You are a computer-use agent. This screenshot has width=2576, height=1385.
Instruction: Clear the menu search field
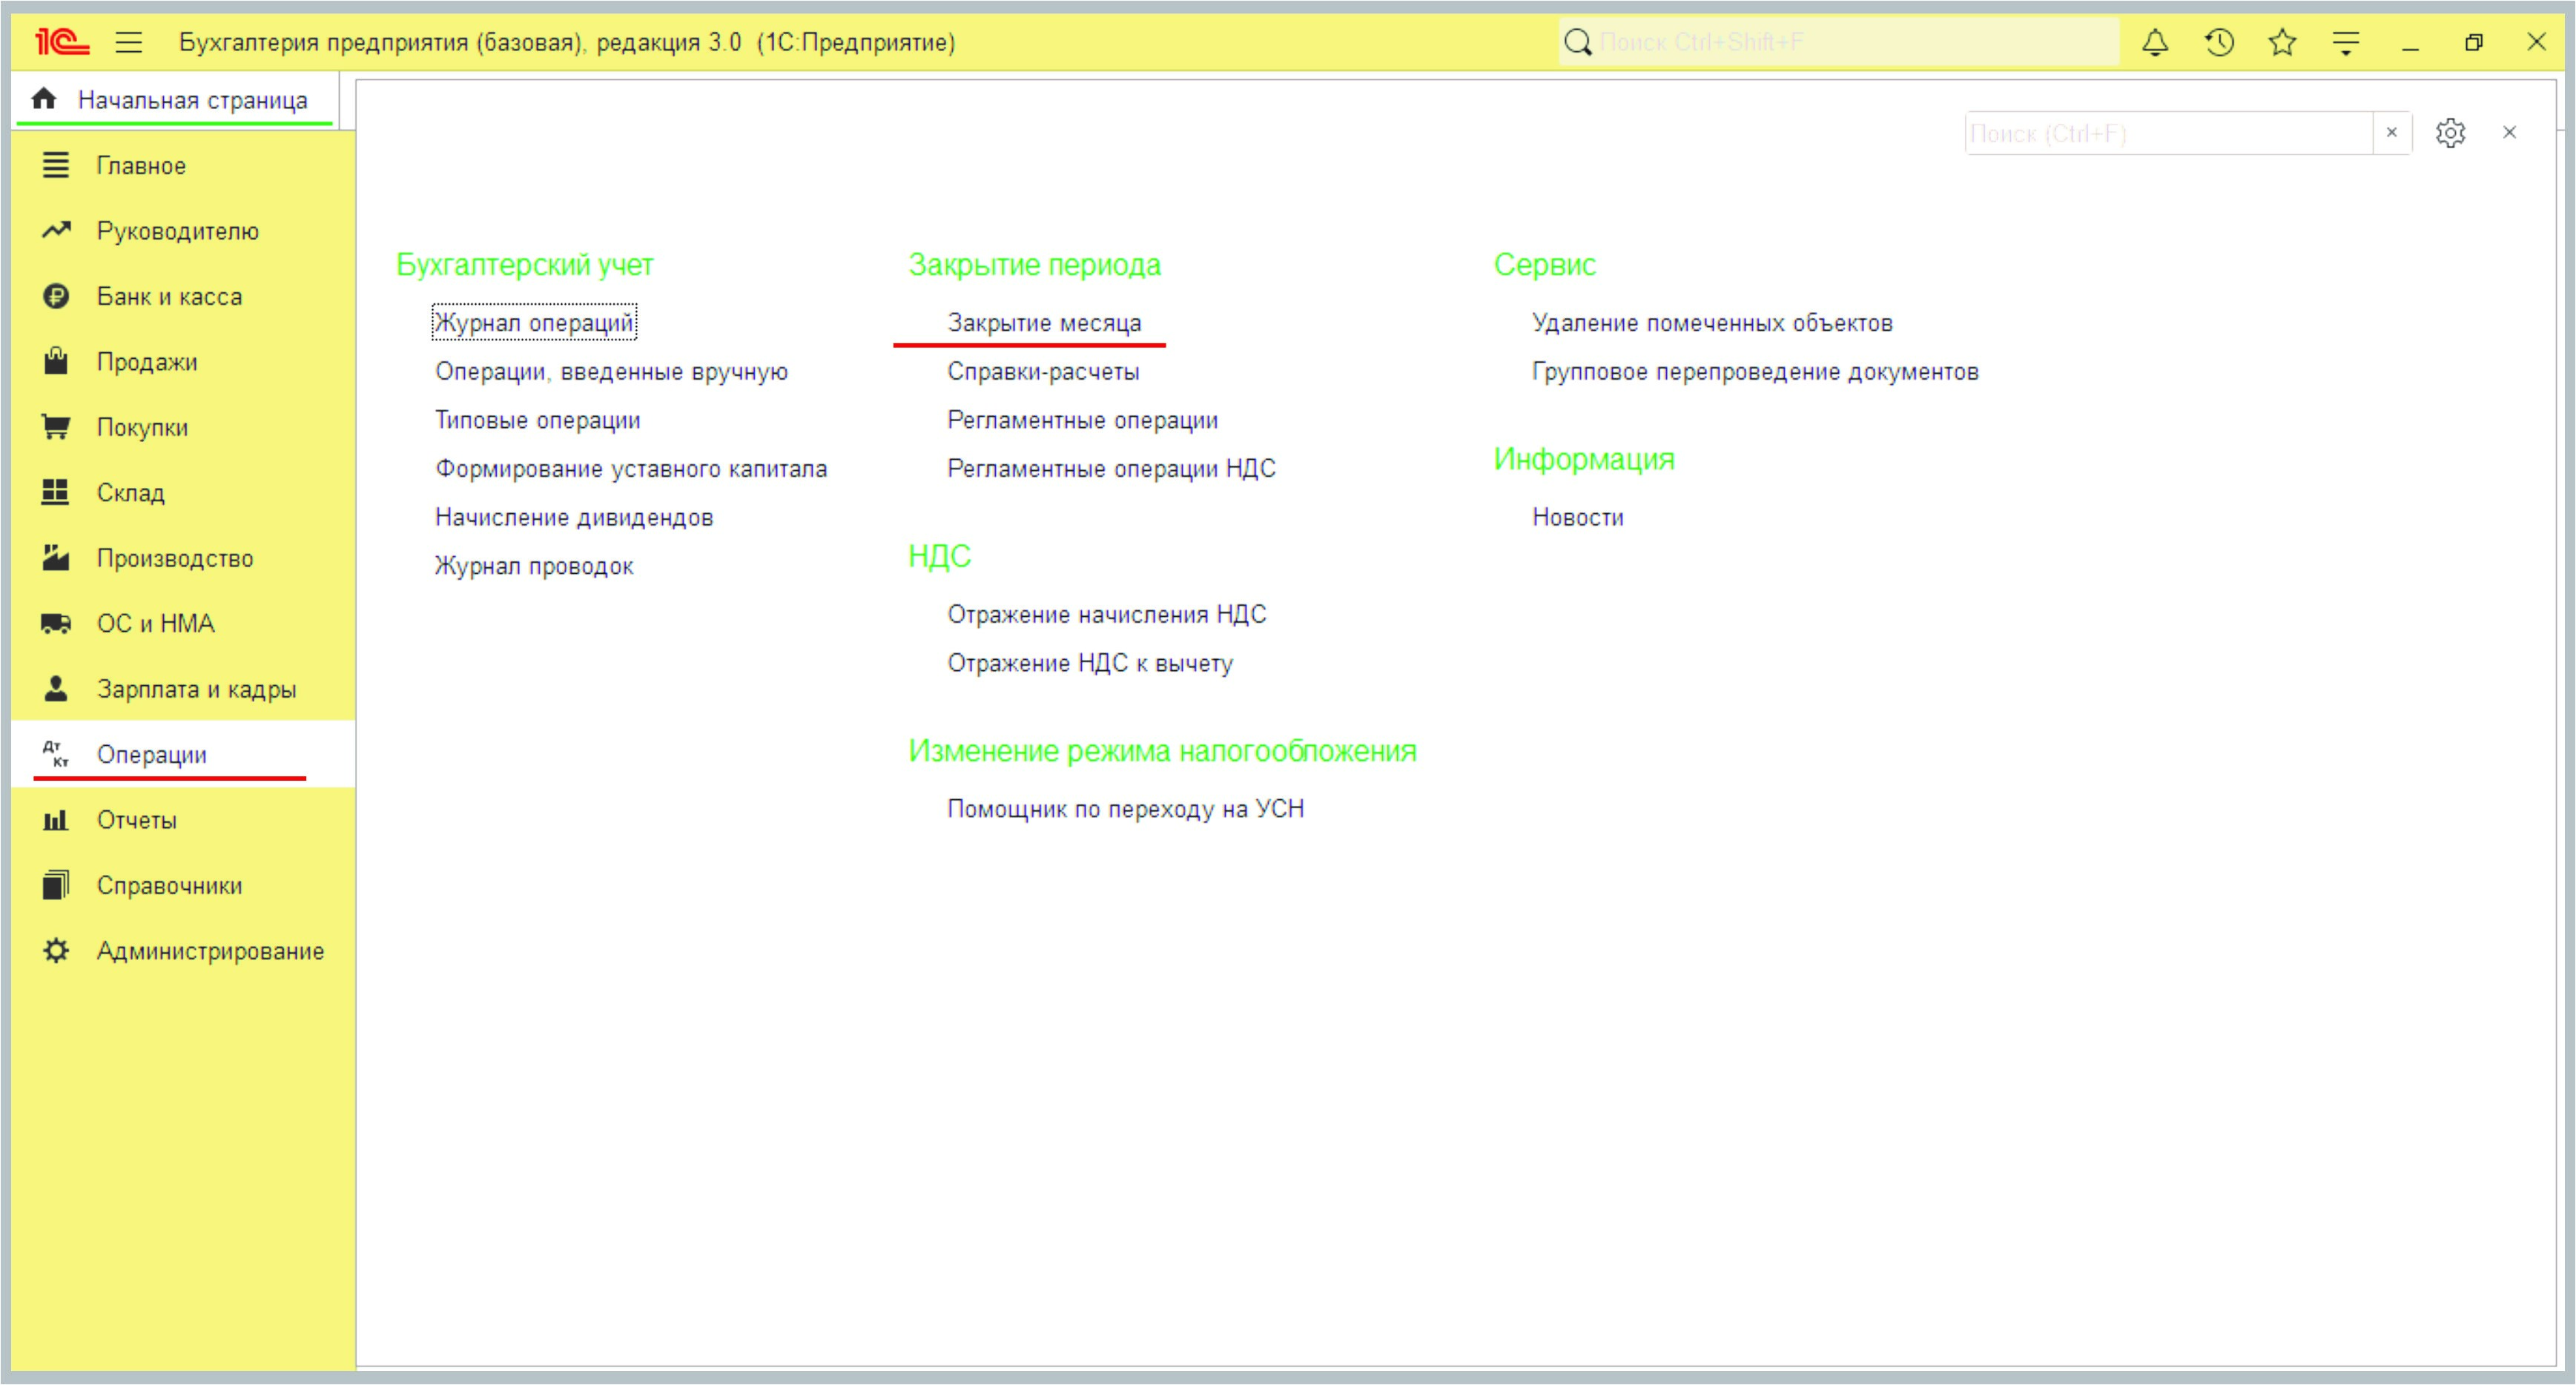[2391, 133]
